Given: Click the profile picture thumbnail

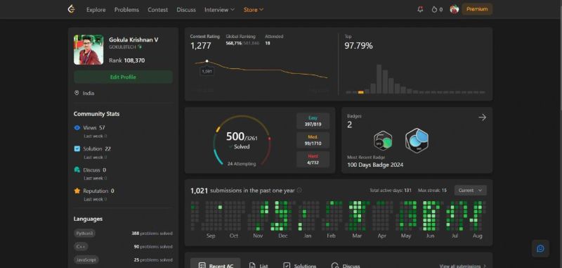Looking at the screenshot, I should (x=89, y=49).
